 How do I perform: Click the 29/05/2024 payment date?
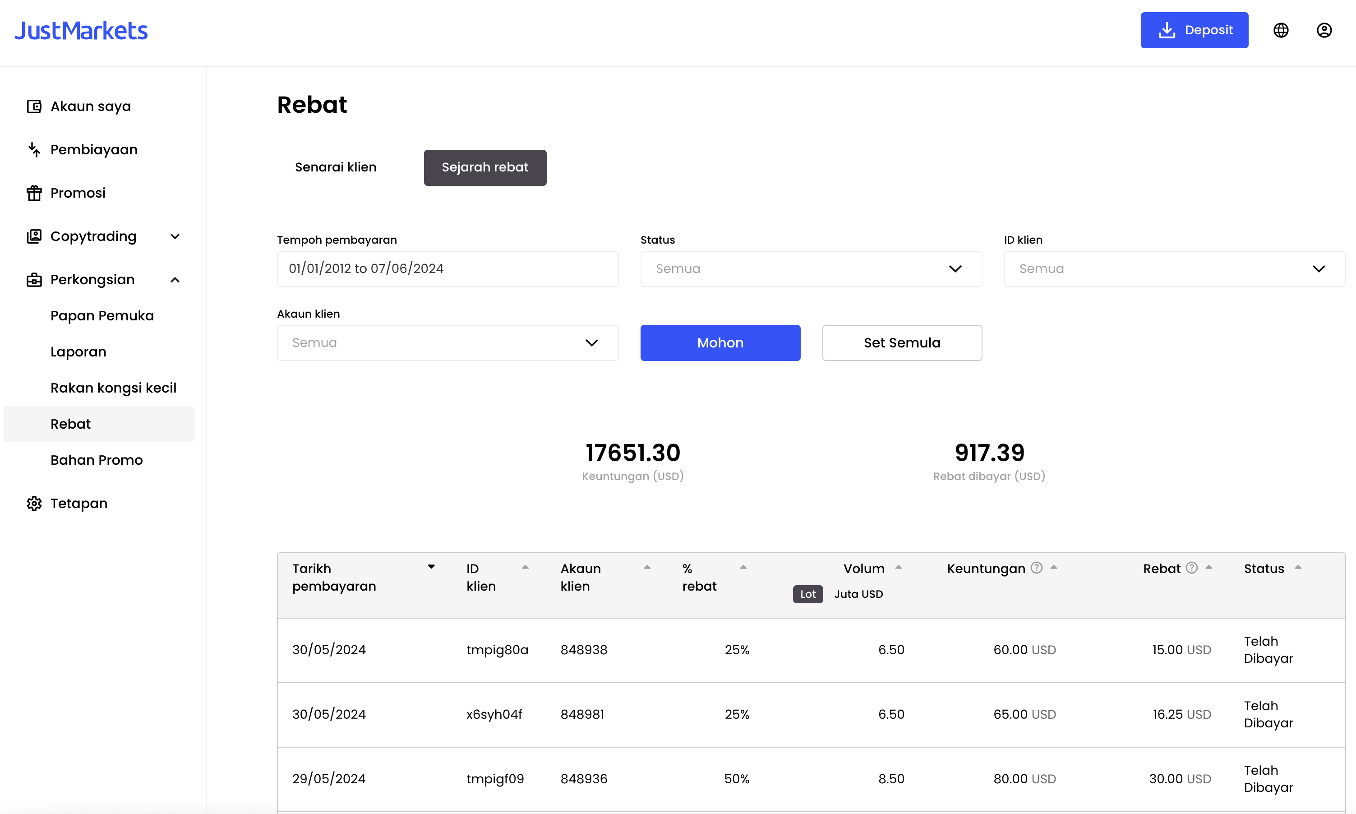(x=329, y=779)
